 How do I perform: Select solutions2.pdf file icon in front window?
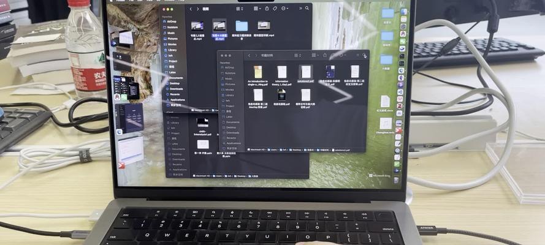306,72
